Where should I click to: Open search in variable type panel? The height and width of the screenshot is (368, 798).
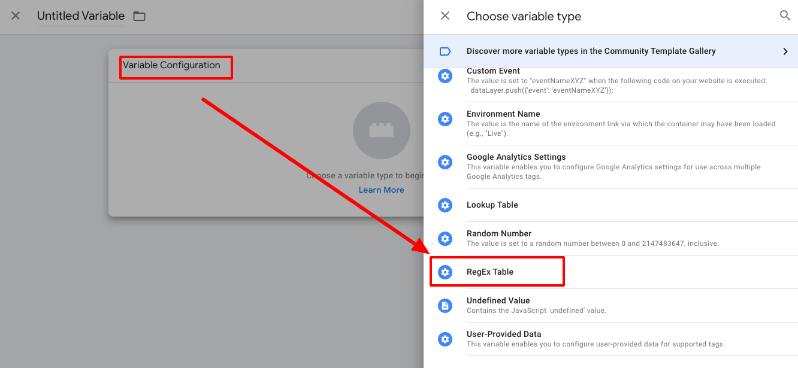(785, 16)
